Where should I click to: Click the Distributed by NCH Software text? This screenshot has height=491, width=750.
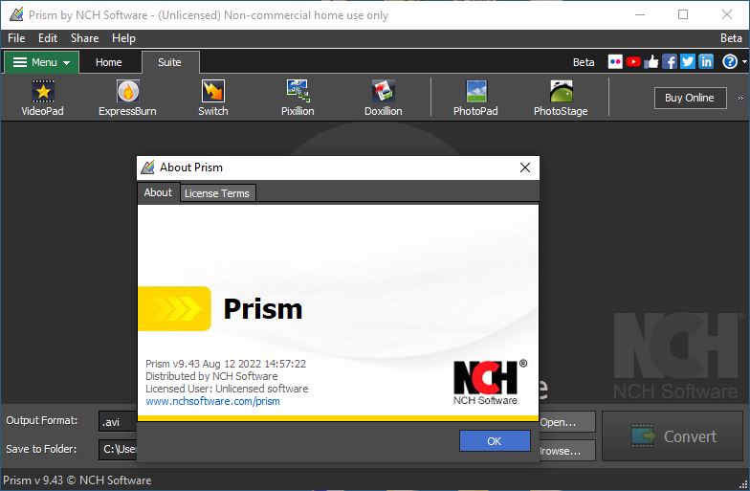click(x=211, y=376)
